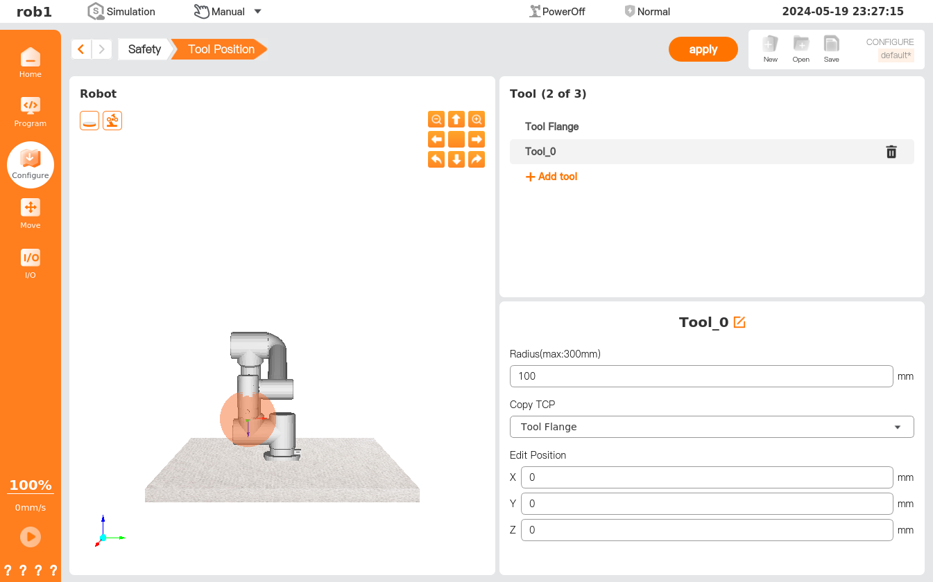933x582 pixels.
Task: Open the Copy TCP dropdown
Action: pyautogui.click(x=711, y=427)
